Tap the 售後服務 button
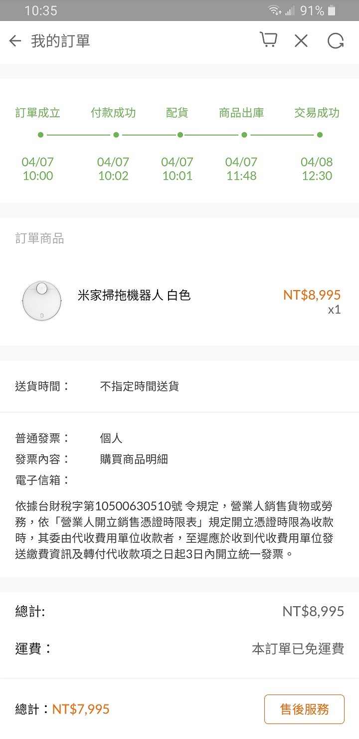359x739 pixels. coord(304,709)
